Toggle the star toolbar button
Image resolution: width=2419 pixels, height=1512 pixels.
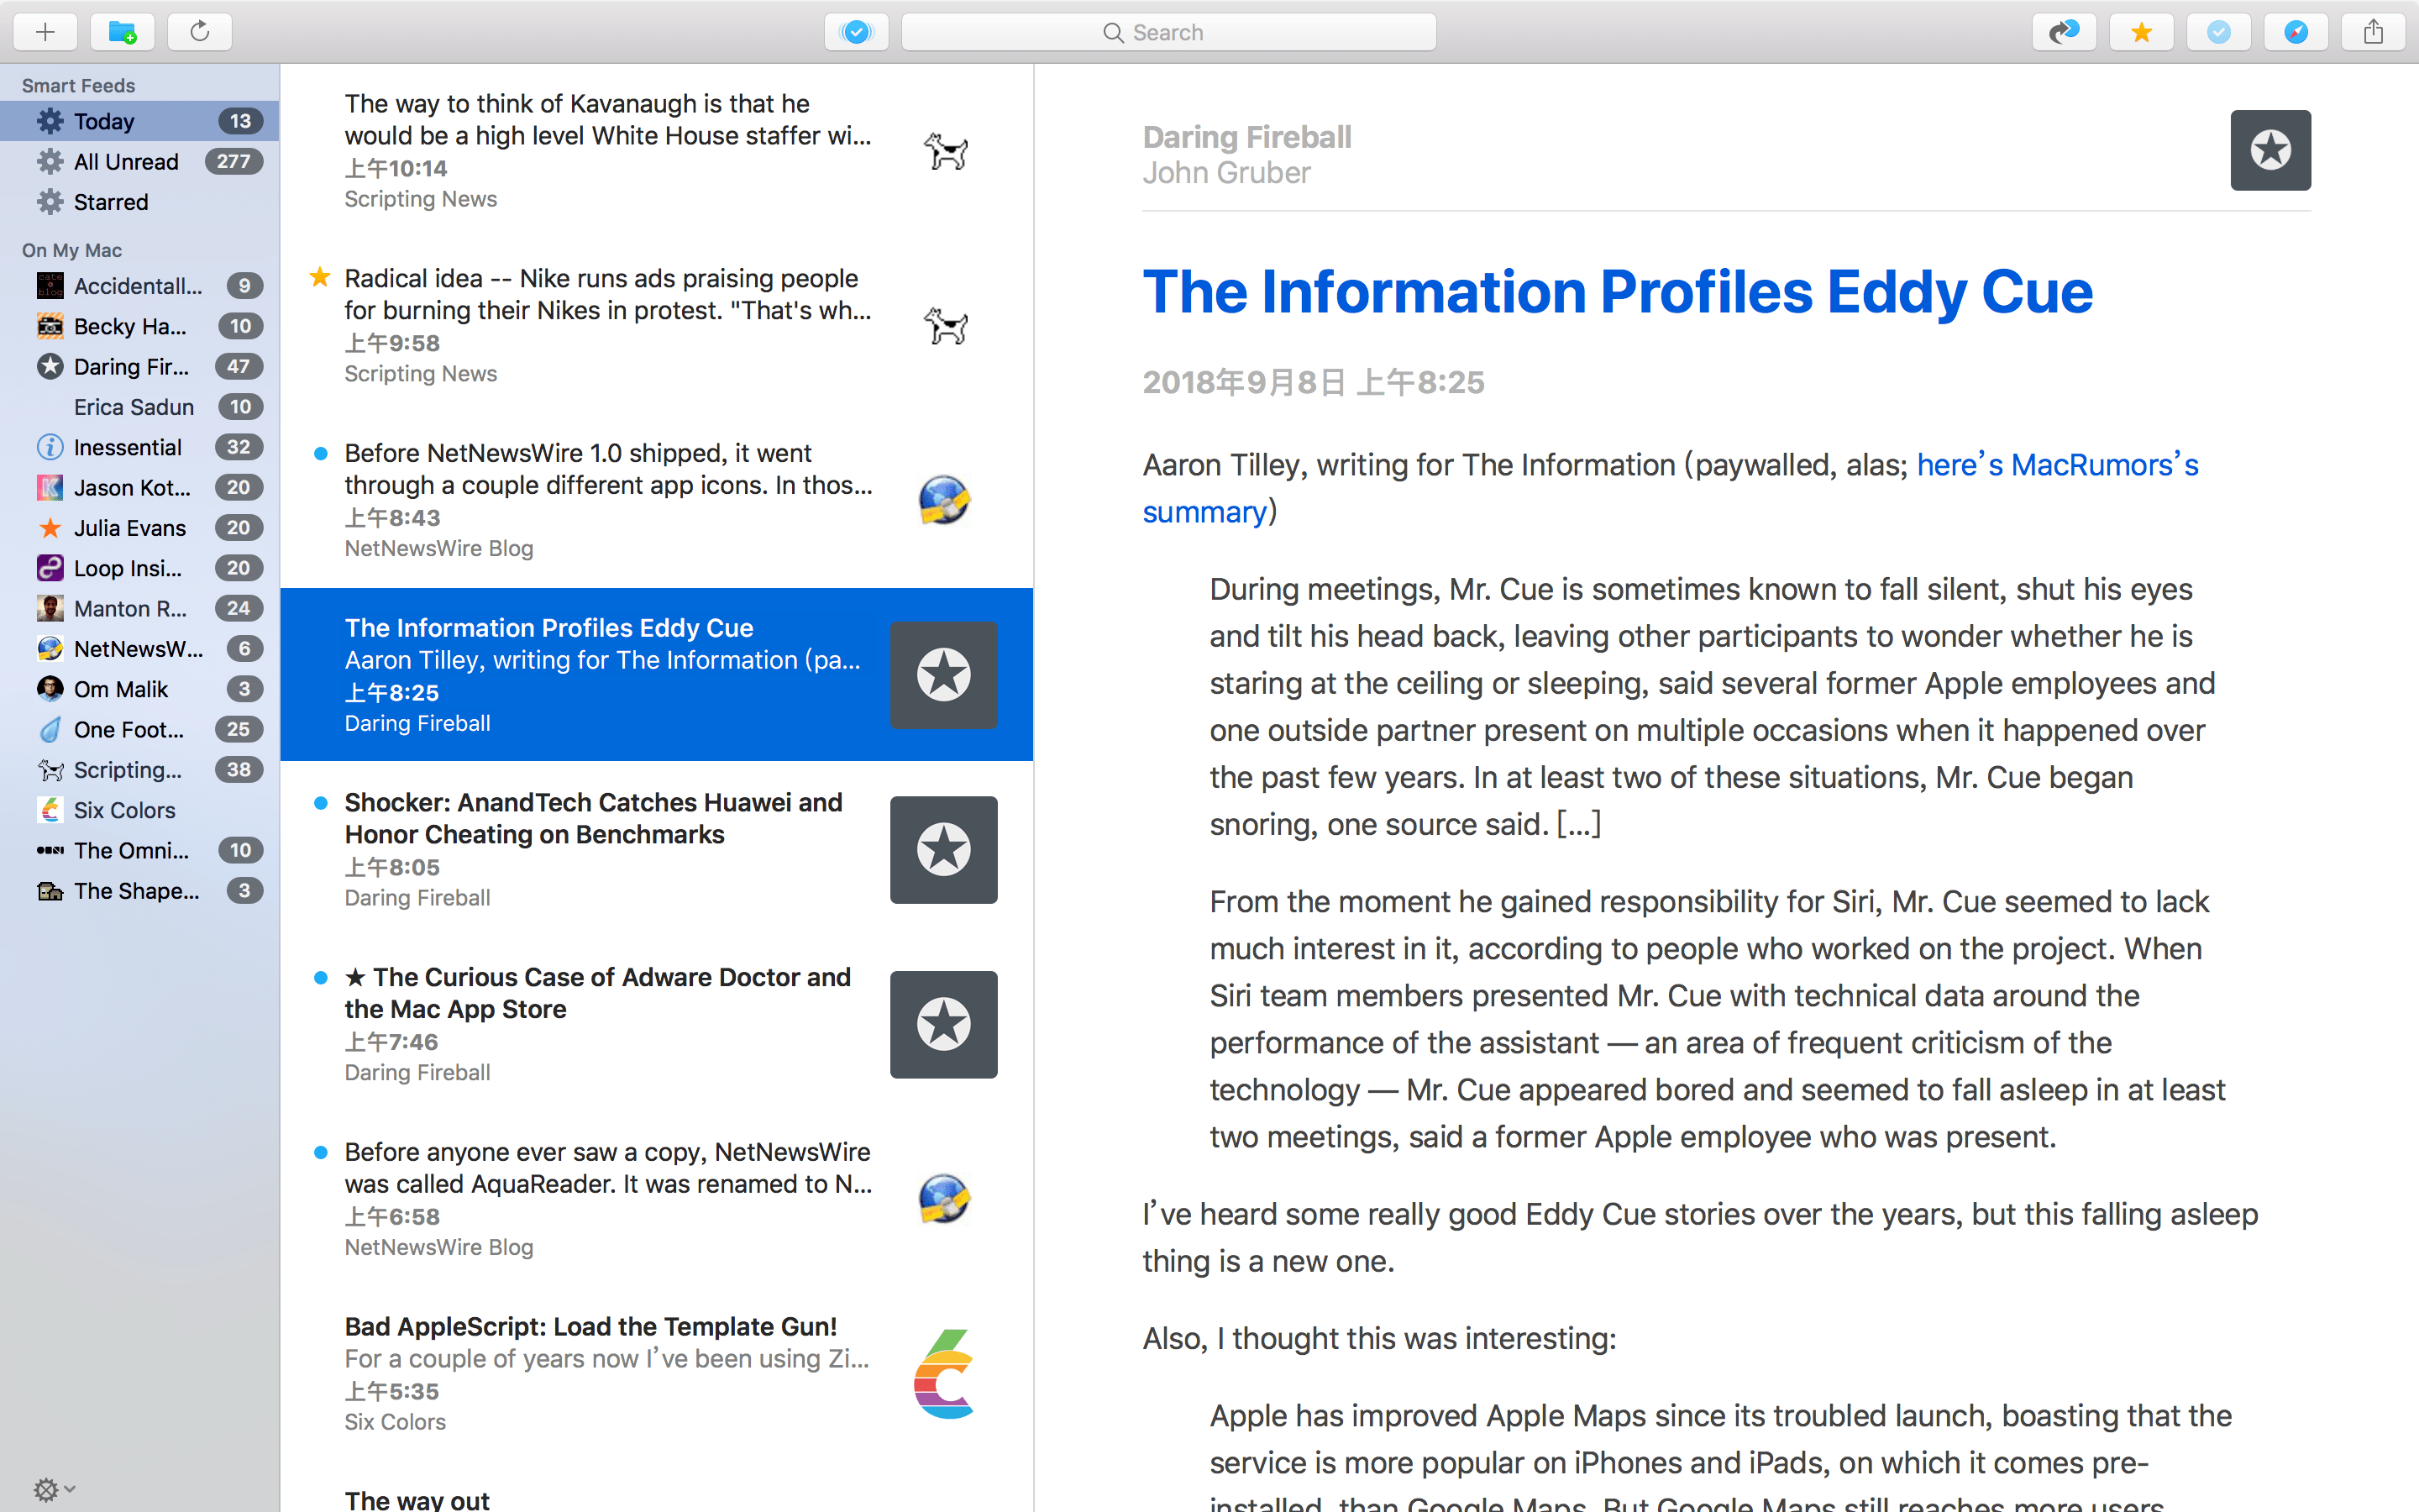[x=2141, y=32]
